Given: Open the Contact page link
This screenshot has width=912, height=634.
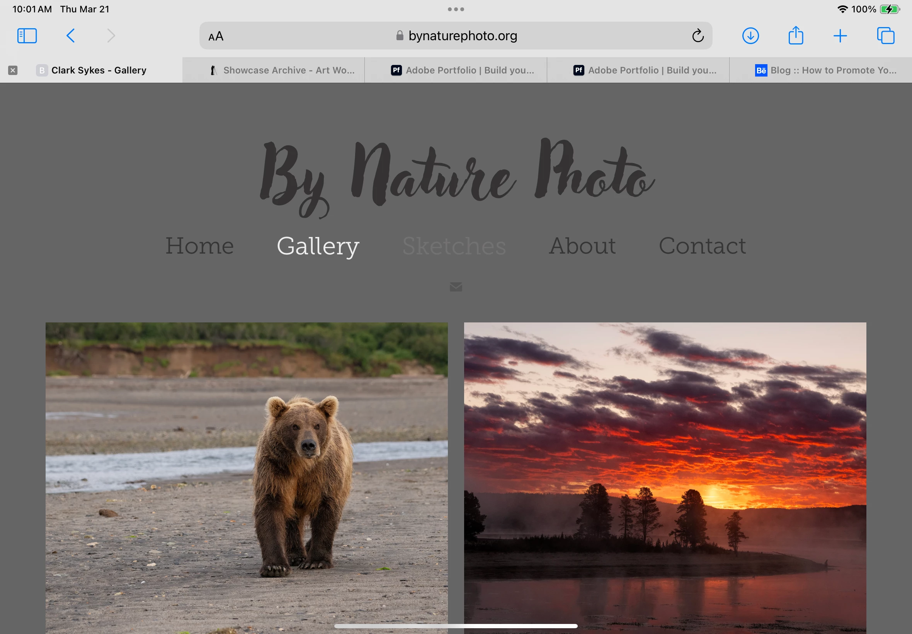Looking at the screenshot, I should pos(702,245).
